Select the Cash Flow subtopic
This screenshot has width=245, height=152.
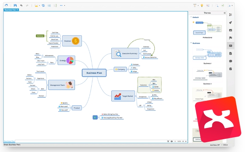coord(55,33)
